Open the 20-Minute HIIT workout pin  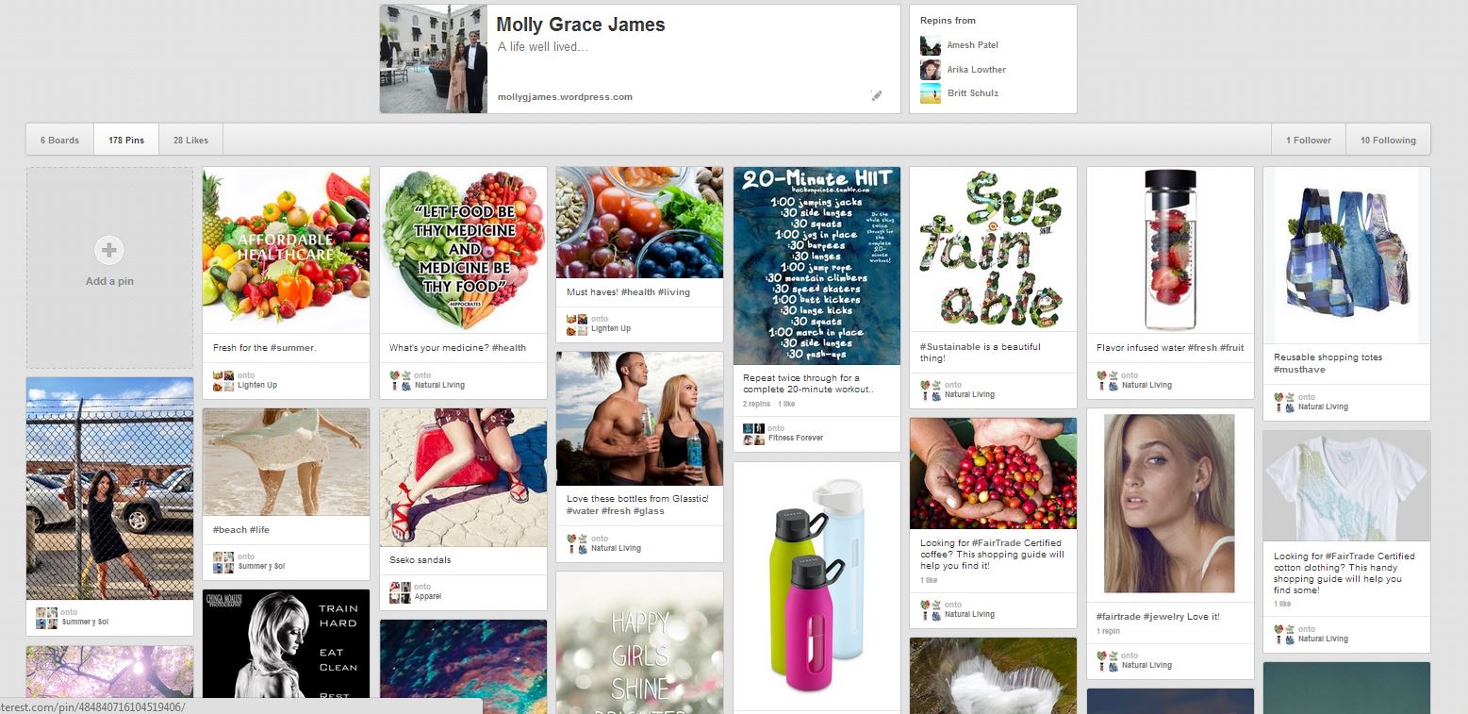[817, 266]
